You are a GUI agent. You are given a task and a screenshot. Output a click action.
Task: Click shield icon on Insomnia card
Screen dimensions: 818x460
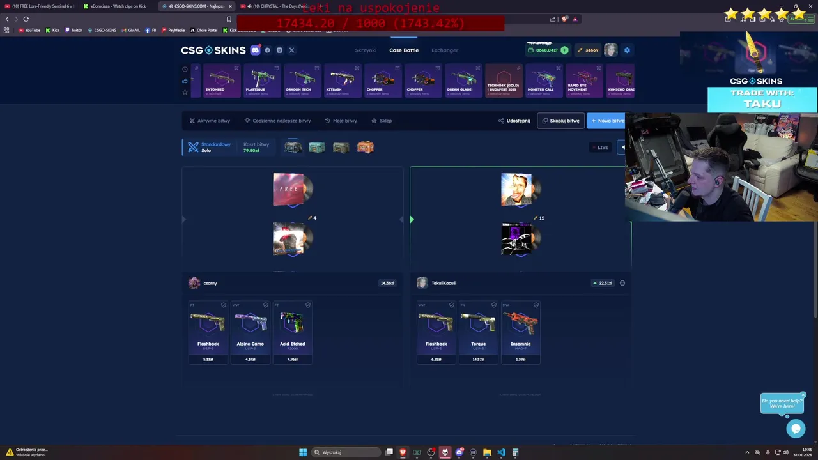click(536, 305)
